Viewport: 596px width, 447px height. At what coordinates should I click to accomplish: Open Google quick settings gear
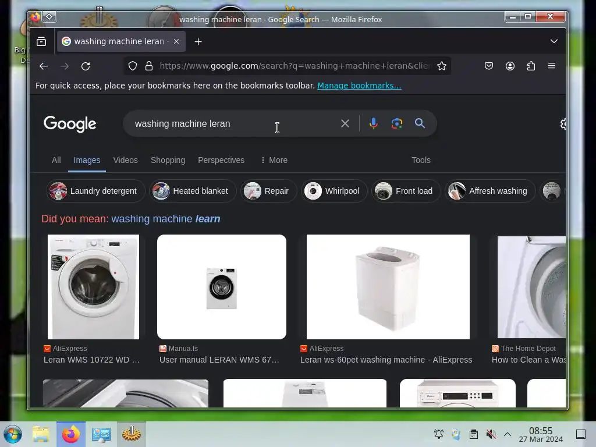[x=563, y=124]
